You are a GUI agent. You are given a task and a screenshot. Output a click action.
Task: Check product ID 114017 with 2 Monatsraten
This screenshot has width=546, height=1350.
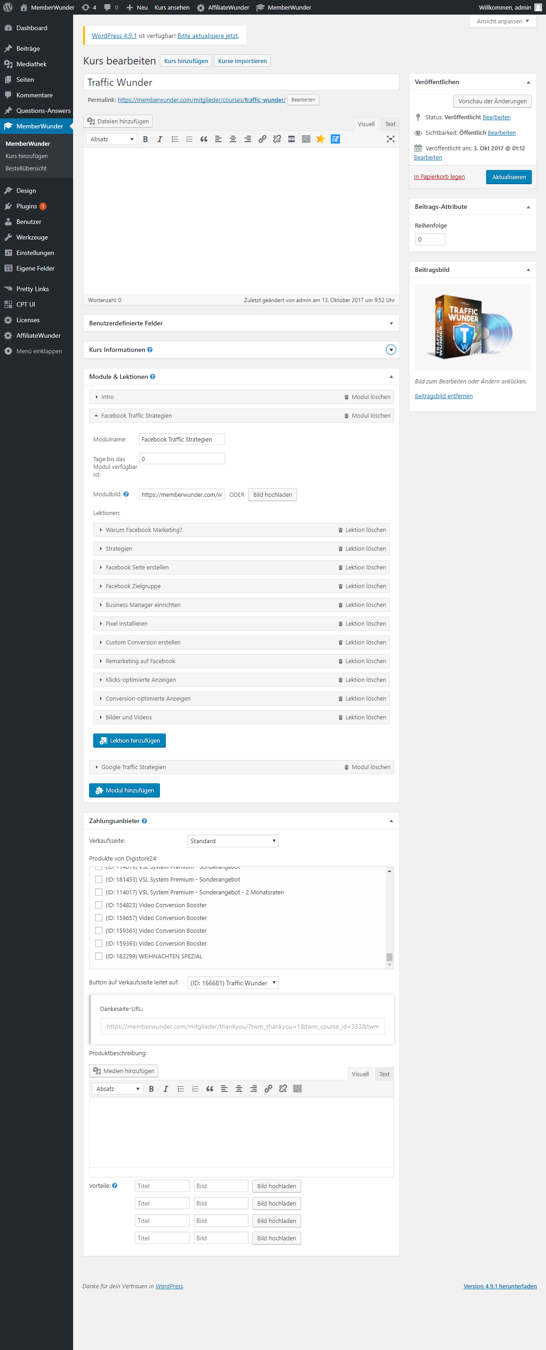pos(99,892)
